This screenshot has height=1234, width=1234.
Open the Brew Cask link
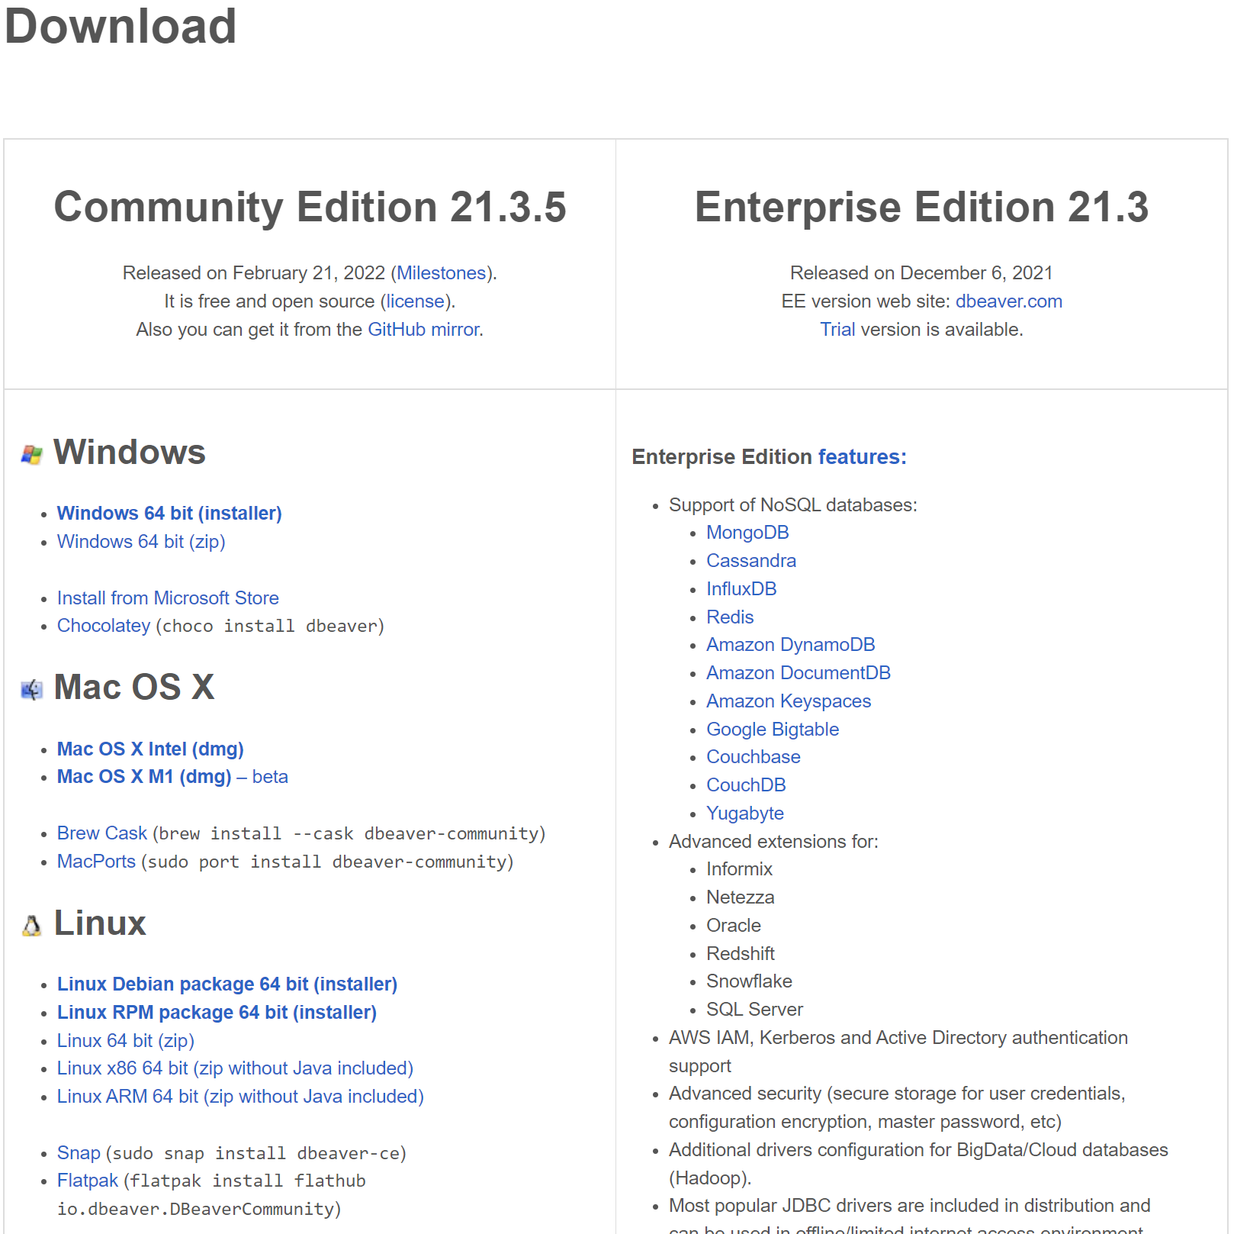point(102,833)
